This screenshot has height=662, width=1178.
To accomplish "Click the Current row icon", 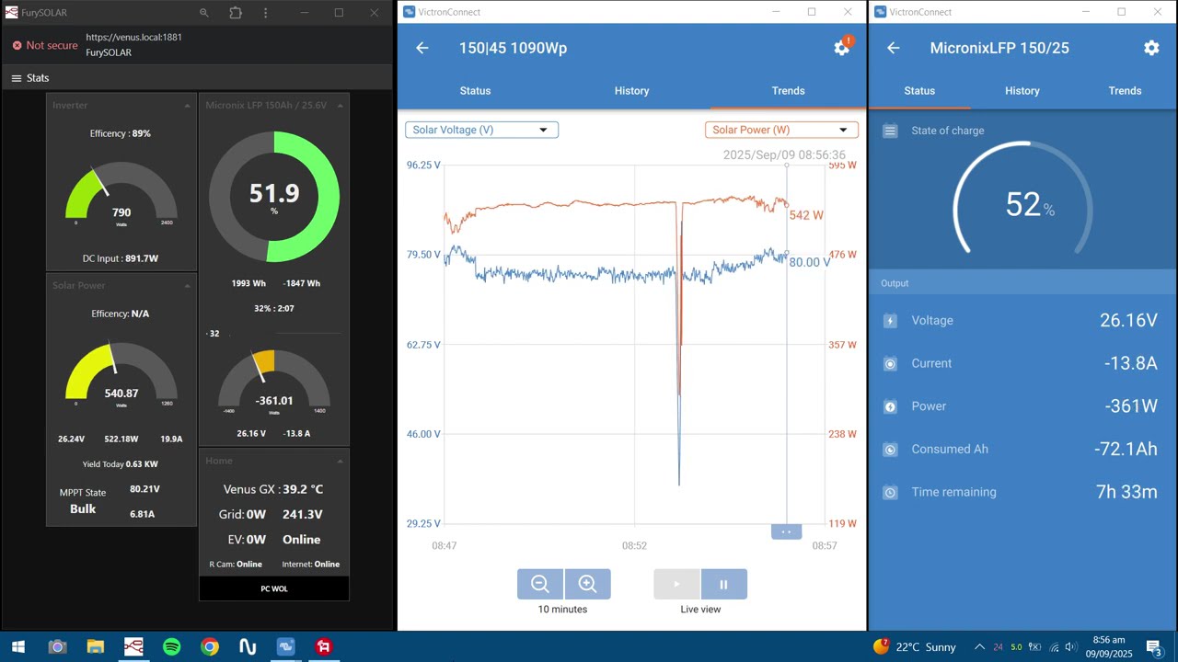I will [x=890, y=364].
